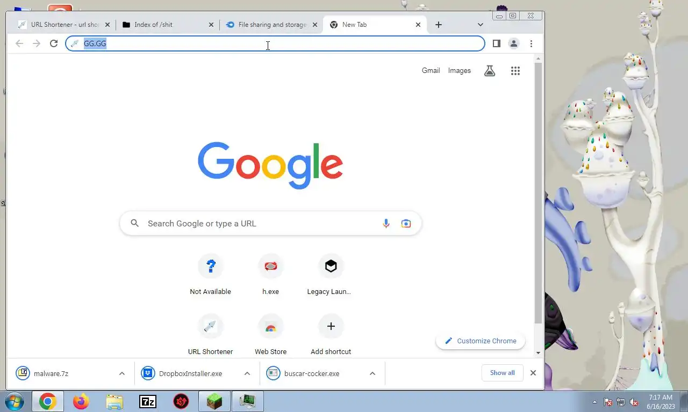Screen dimensions: 688x412
Task: Open the Google apps grid
Action: tap(515, 70)
